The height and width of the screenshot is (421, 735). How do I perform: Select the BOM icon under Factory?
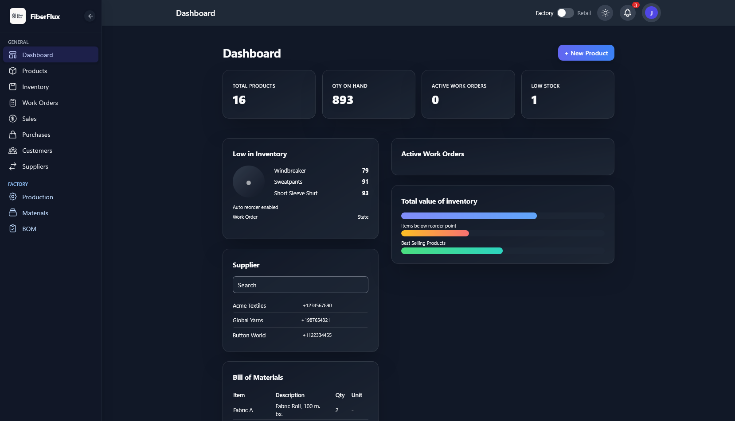click(13, 228)
